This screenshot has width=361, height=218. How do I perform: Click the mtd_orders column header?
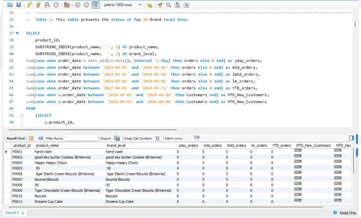(213, 146)
